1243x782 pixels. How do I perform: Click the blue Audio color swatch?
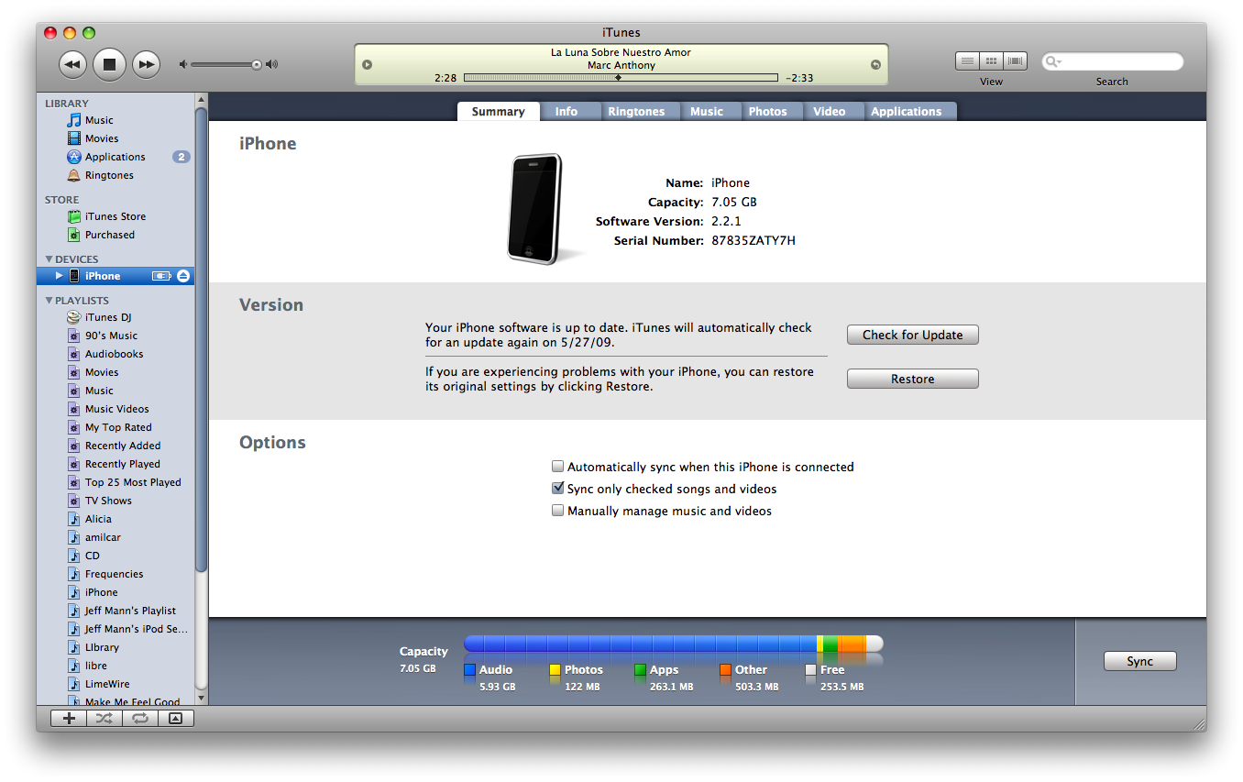pyautogui.click(x=470, y=670)
